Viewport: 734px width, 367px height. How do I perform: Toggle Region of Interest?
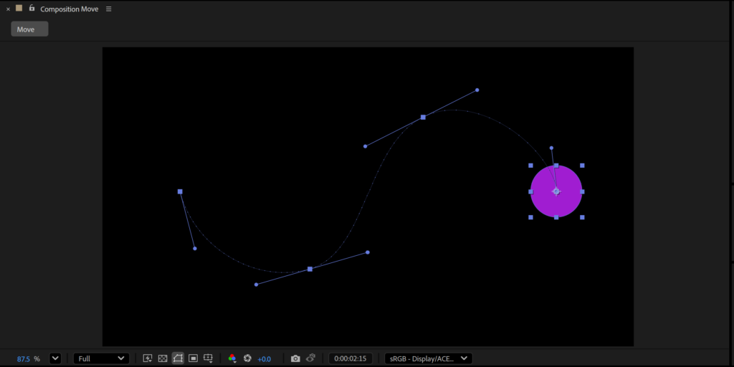(193, 358)
